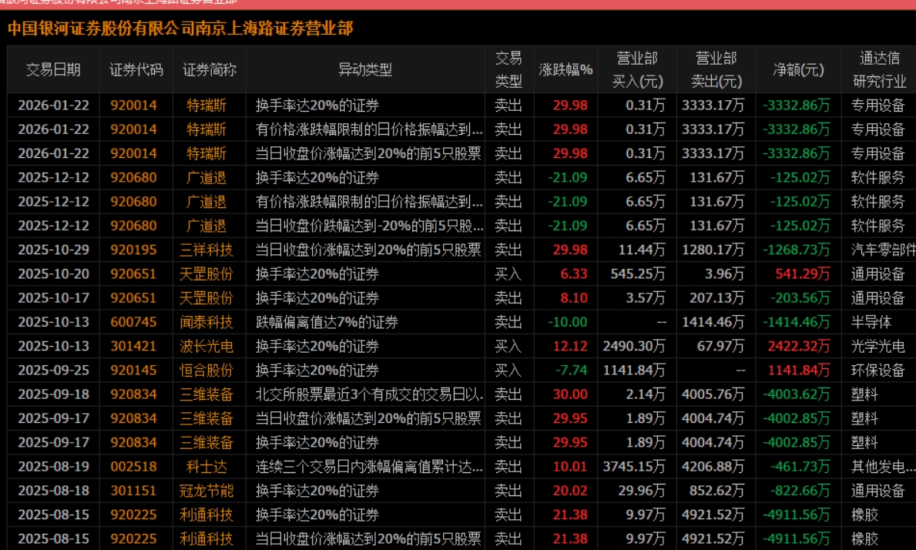Image resolution: width=916 pixels, height=550 pixels.
Task: Select 广道退 row with 当日收盘价跌幅达到-20%
Action: (x=461, y=226)
